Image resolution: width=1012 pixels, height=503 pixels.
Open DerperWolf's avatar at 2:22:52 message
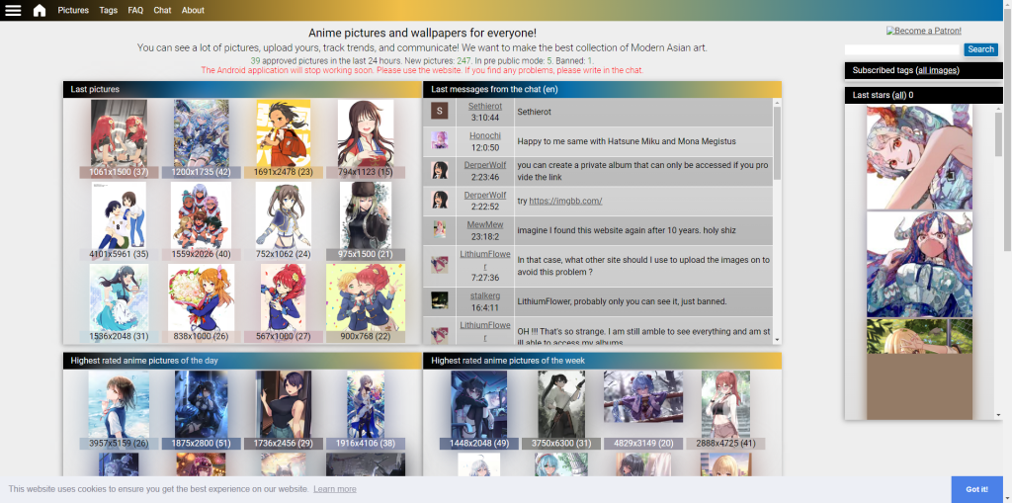440,201
